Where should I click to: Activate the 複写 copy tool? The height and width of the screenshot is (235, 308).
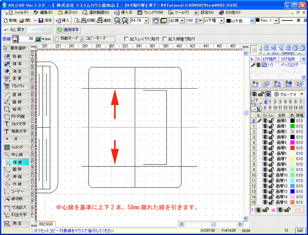(x=16, y=64)
